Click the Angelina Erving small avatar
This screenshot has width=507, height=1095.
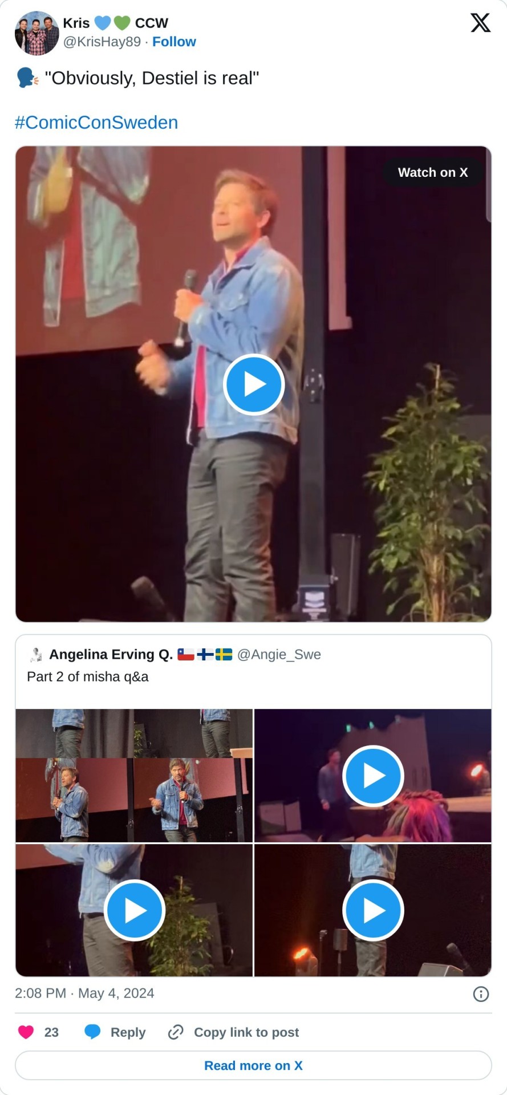coord(36,654)
